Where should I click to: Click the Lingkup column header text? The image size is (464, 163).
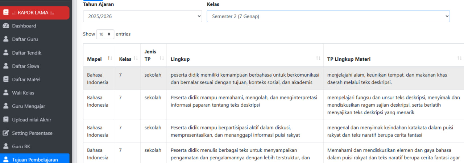[180, 59]
